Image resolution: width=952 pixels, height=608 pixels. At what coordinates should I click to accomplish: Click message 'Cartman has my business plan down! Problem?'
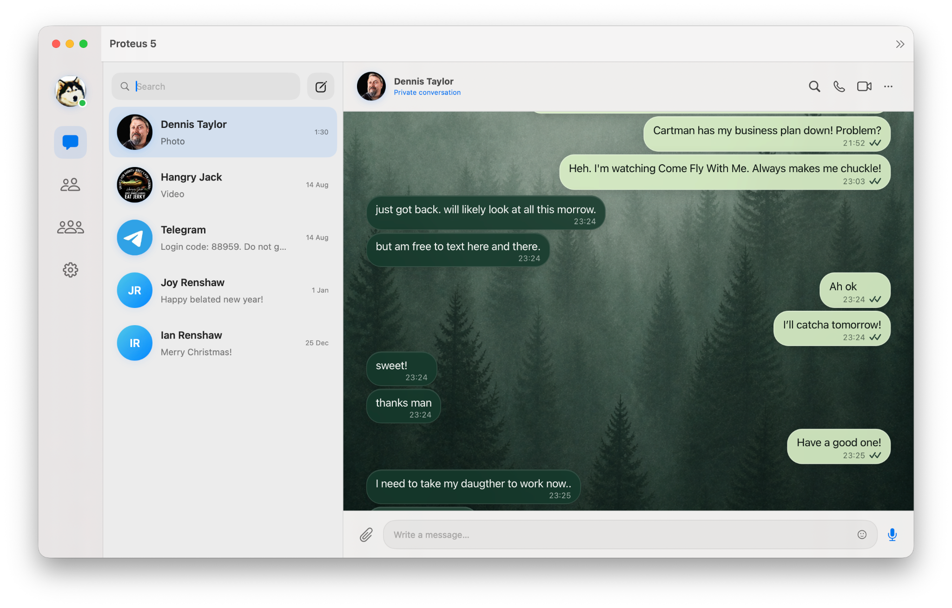click(767, 134)
